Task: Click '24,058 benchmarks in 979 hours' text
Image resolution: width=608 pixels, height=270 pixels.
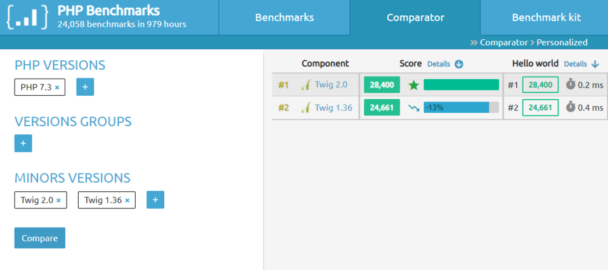Action: (122, 25)
